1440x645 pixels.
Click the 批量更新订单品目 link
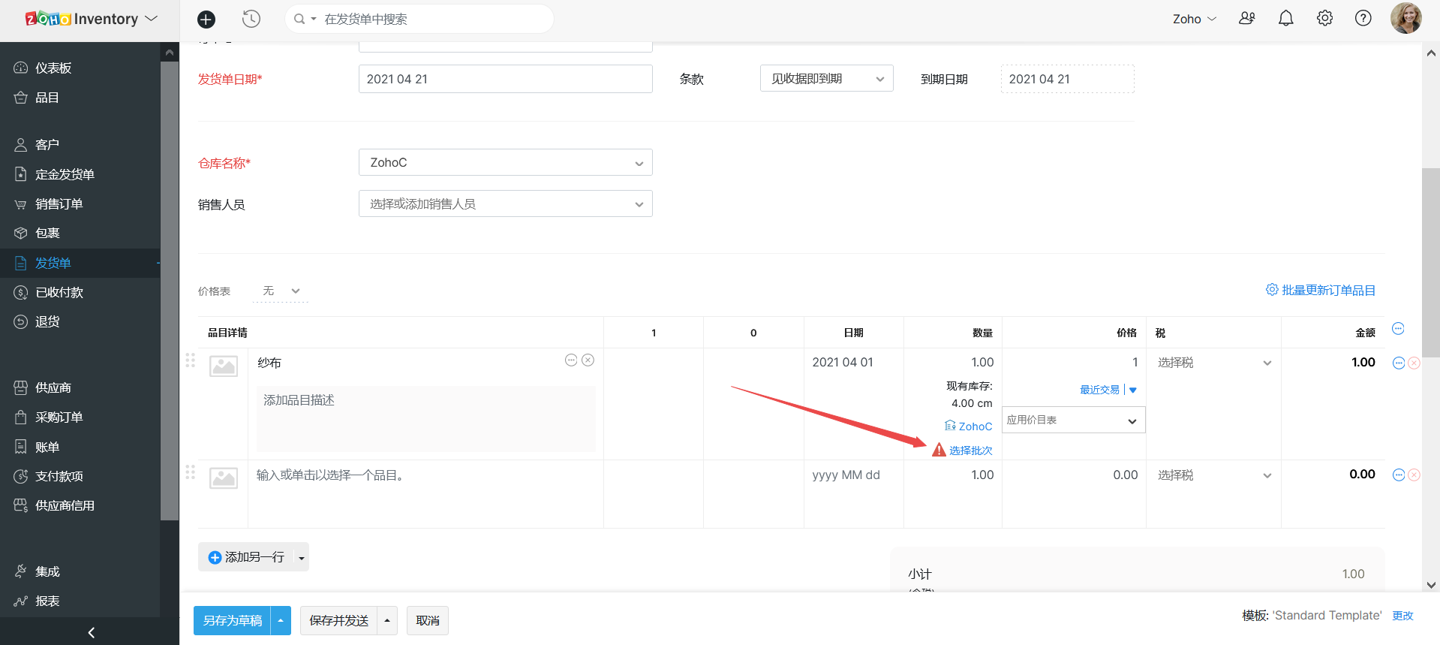click(x=1327, y=291)
